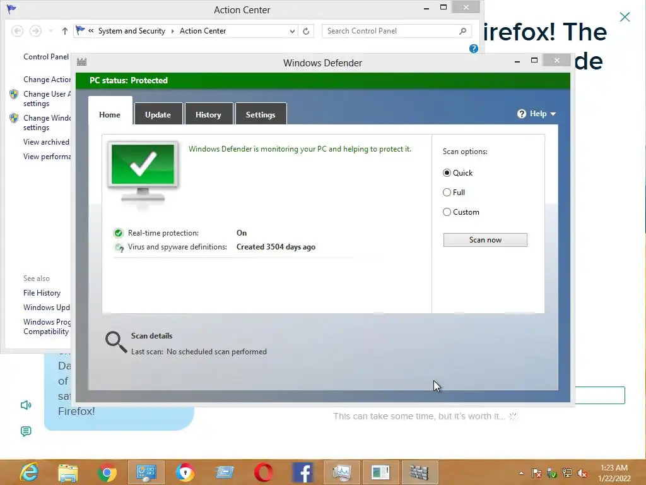Open the Settings tab in Windows Defender

pos(261,115)
